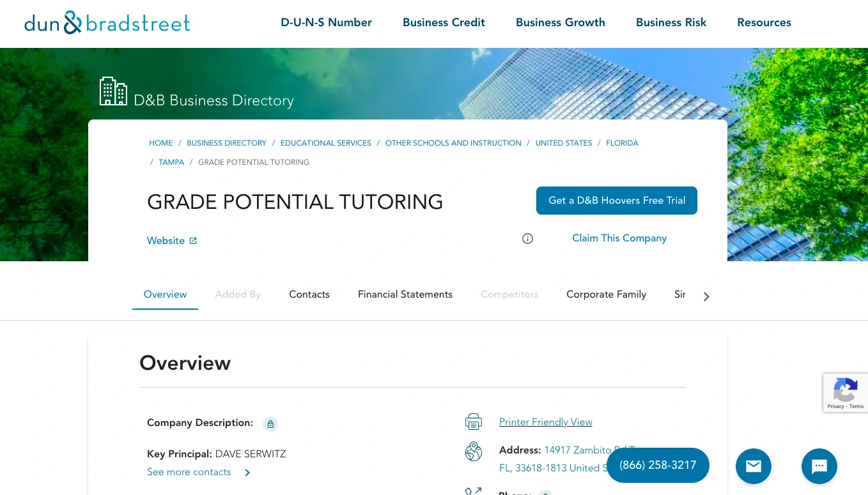The width and height of the screenshot is (868, 495).
Task: Switch to the Financial Statements tab
Action: [405, 294]
